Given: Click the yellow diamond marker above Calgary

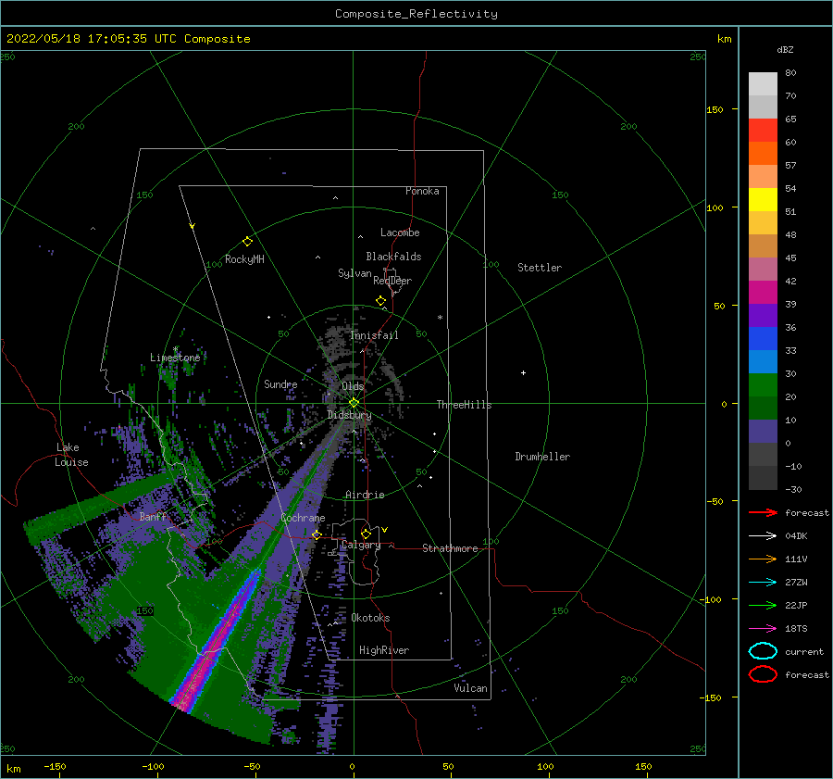Looking at the screenshot, I should coord(366,534).
